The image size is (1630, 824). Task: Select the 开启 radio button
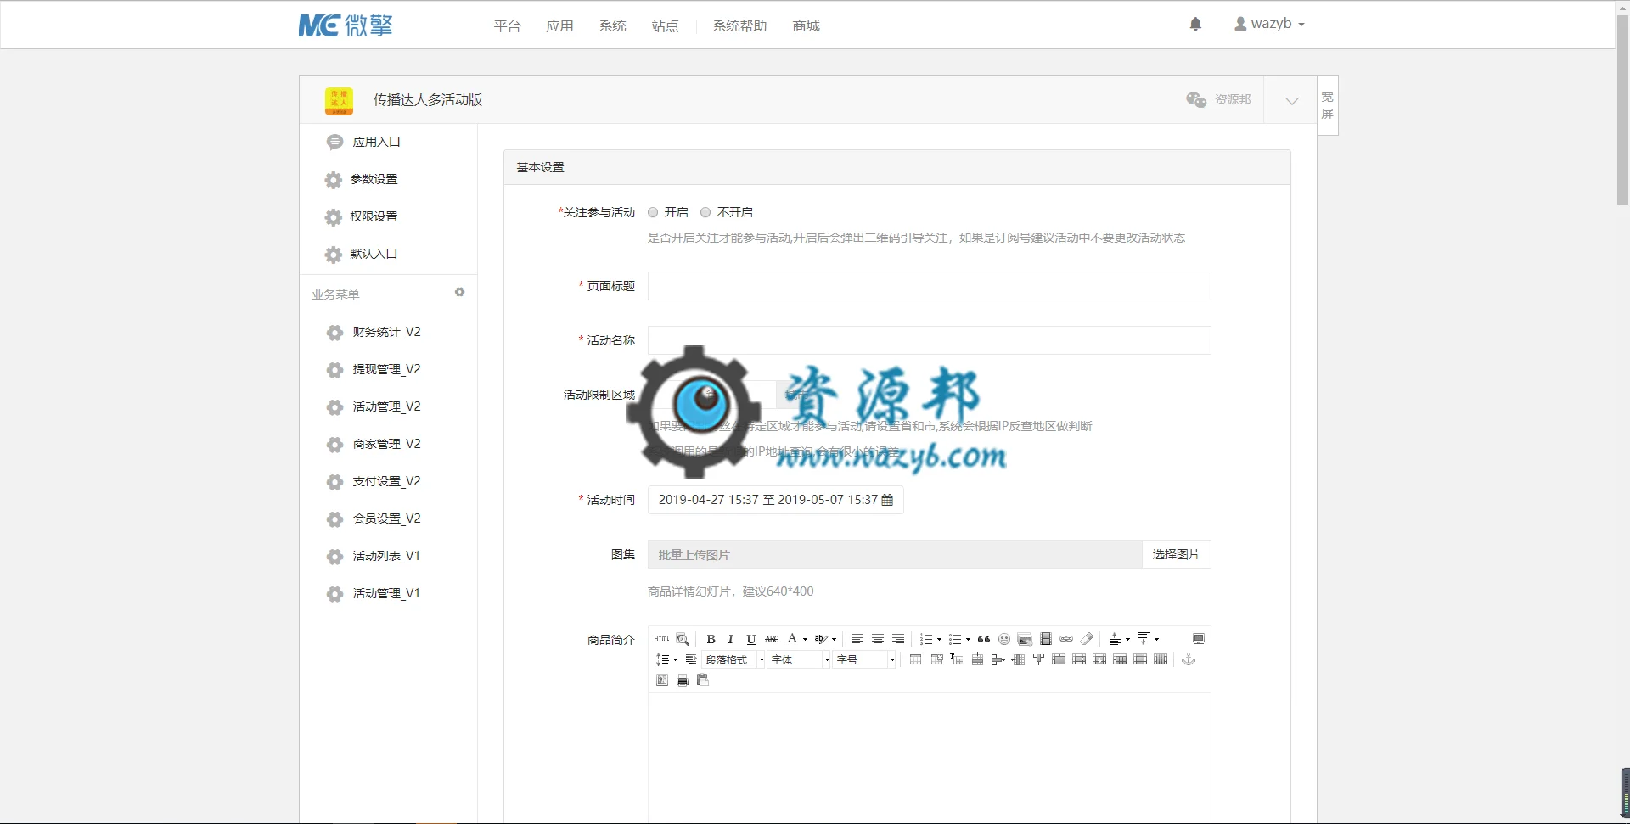click(653, 212)
